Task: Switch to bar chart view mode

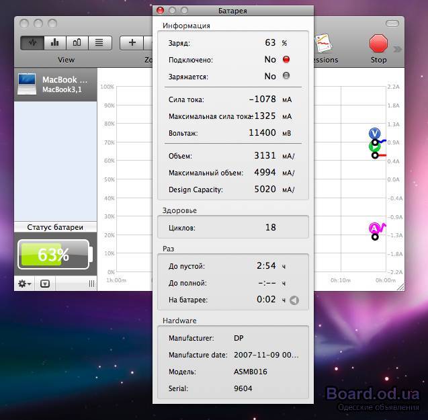Action: point(54,43)
